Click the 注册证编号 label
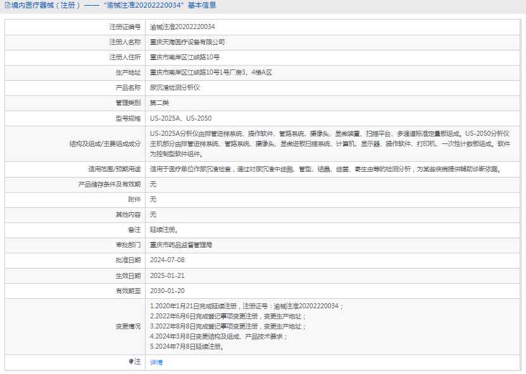The image size is (526, 374). tap(125, 27)
